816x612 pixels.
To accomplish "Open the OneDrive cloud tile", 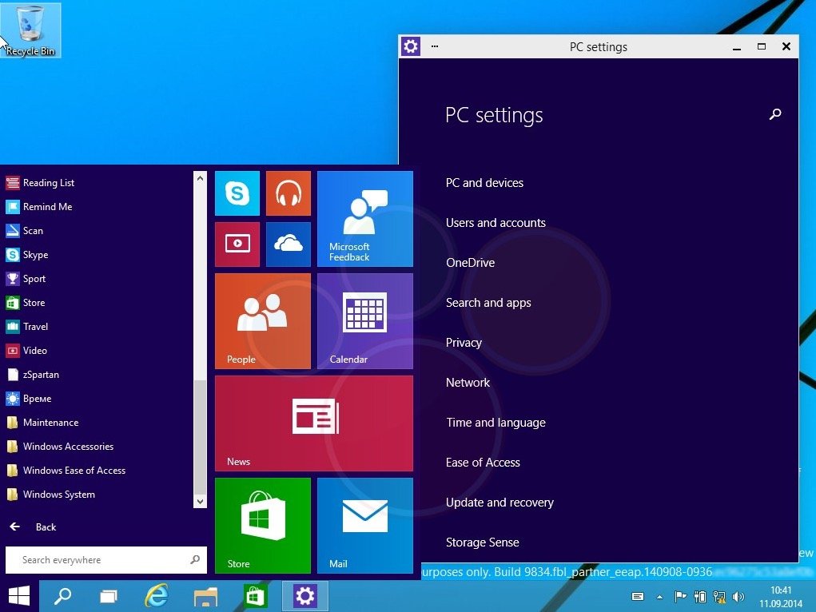I will 288,244.
